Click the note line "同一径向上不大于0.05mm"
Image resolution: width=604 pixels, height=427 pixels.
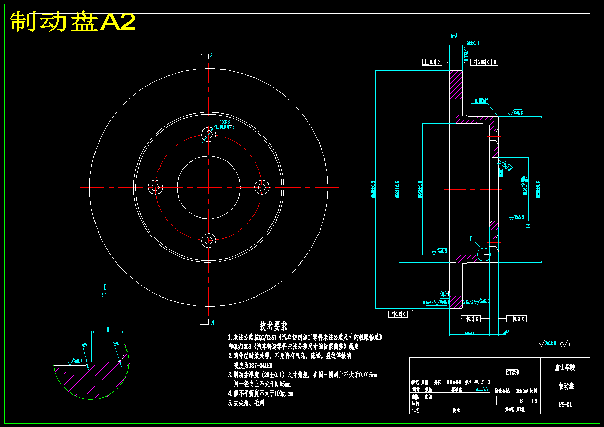[x=262, y=384]
